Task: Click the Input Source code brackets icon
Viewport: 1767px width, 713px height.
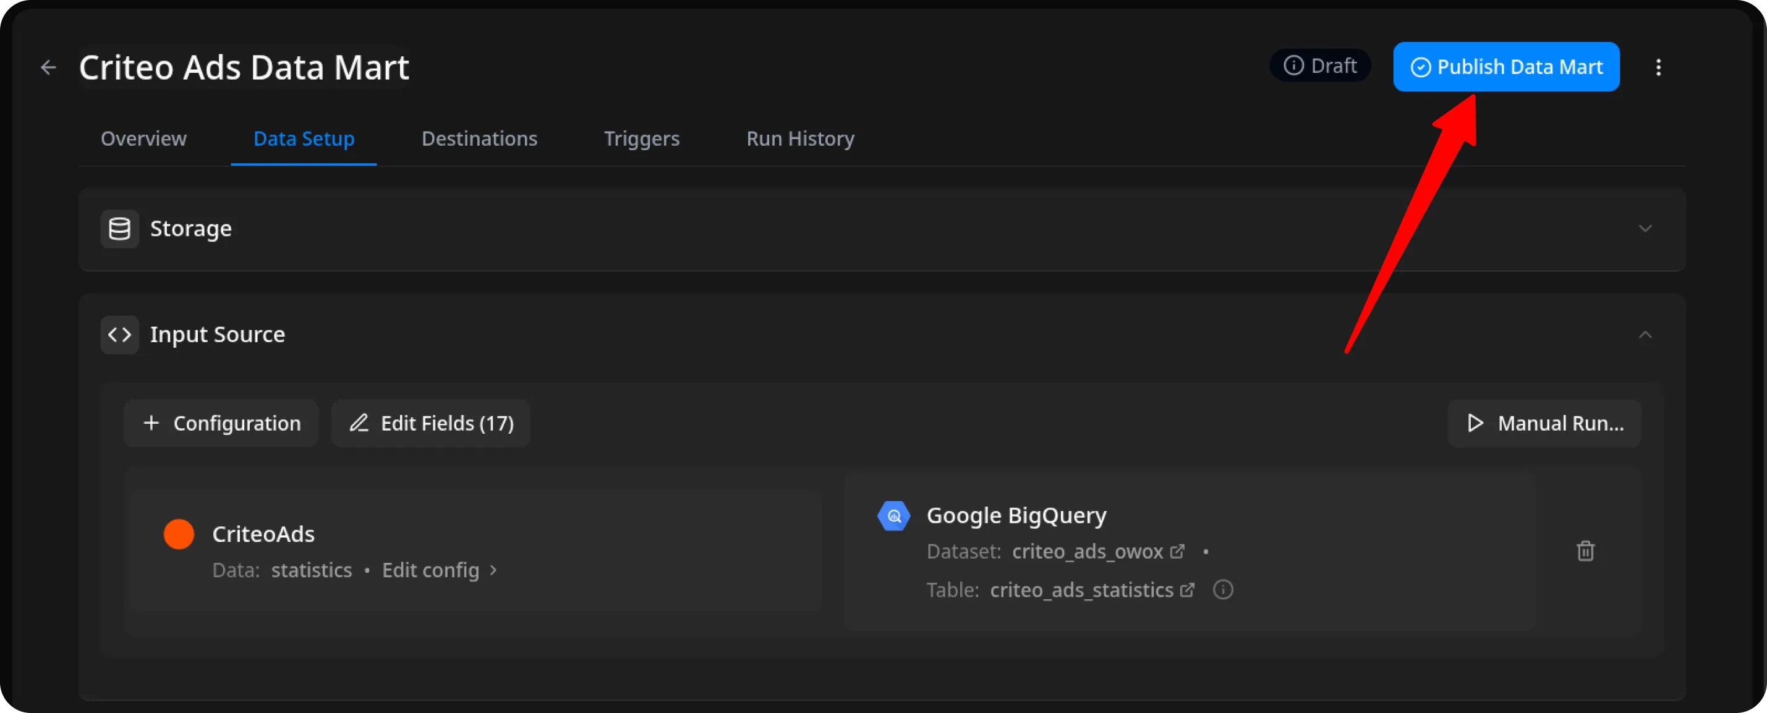Action: click(119, 334)
